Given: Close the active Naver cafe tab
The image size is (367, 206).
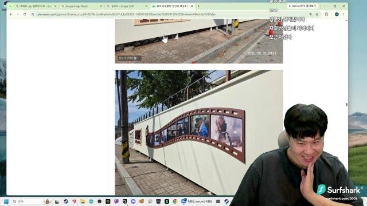Looking at the screenshot, I should coord(192,6).
